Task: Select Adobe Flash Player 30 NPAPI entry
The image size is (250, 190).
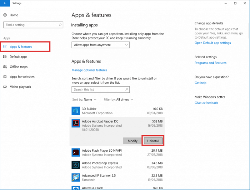Action: click(102, 151)
